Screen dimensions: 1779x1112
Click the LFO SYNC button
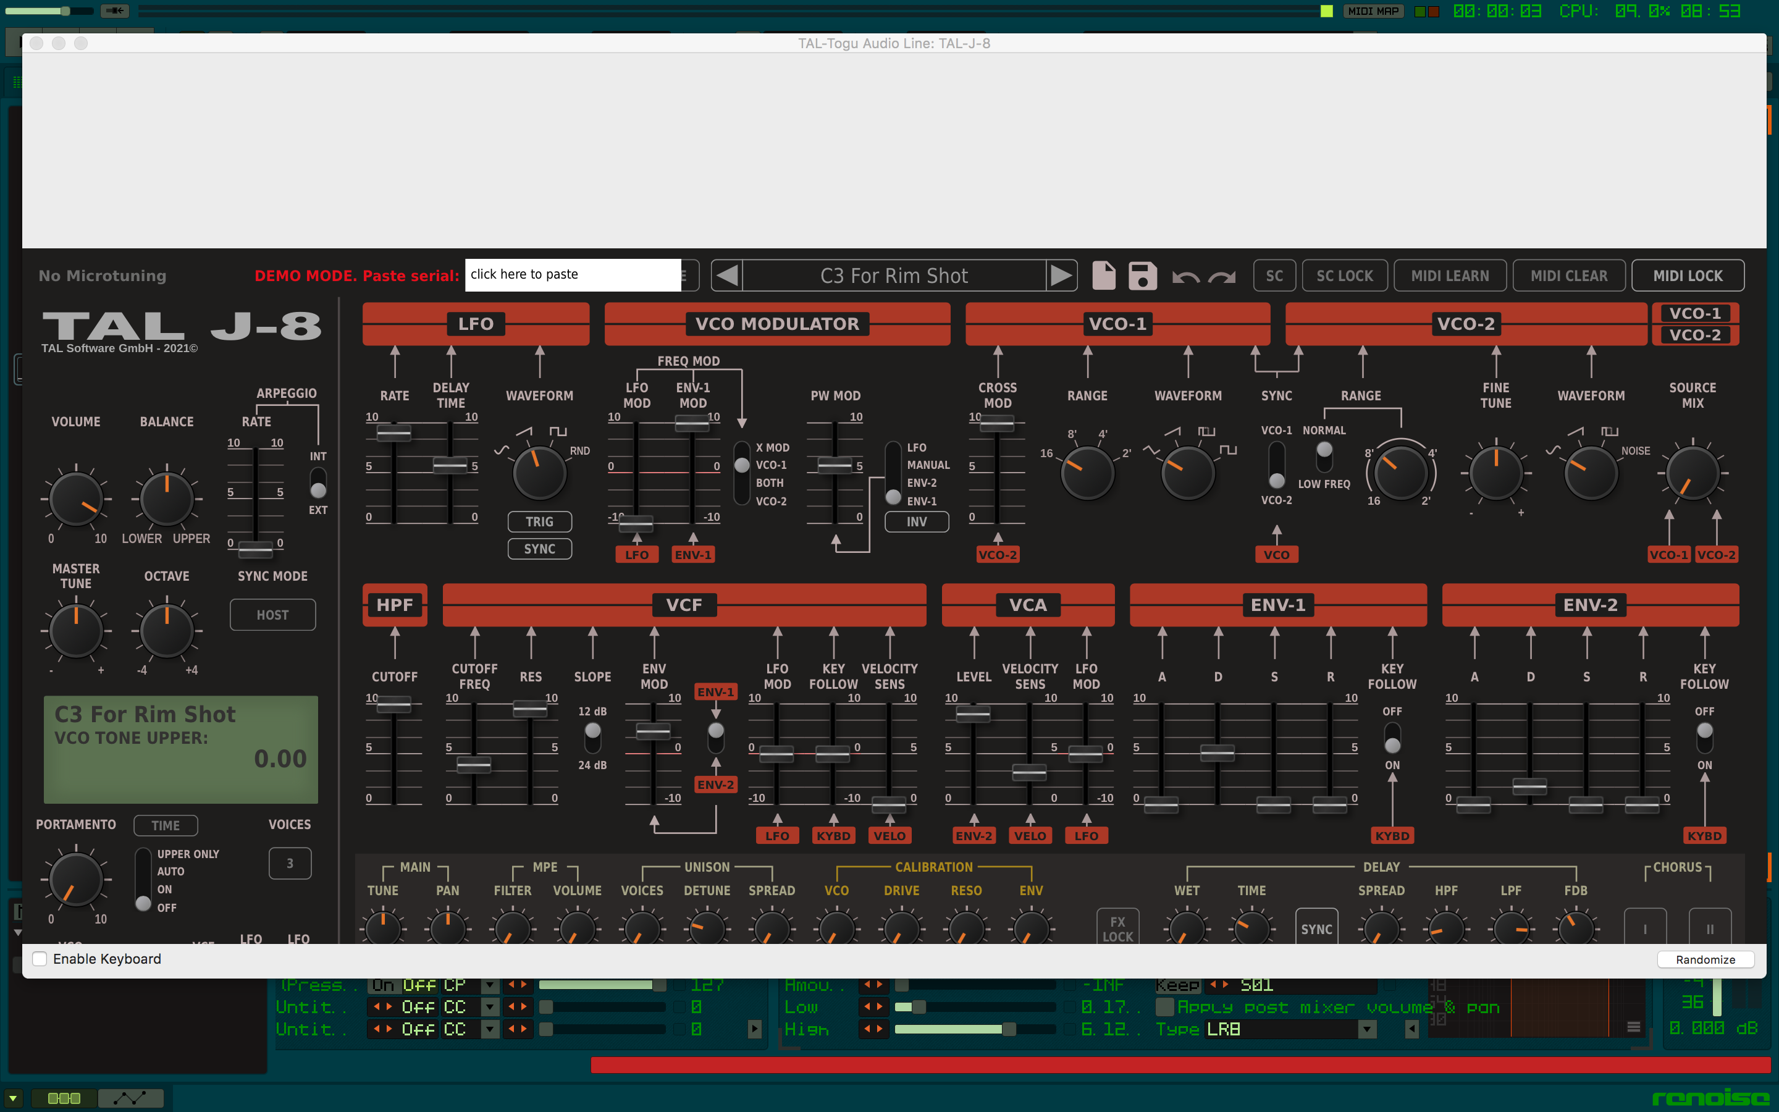coord(540,549)
